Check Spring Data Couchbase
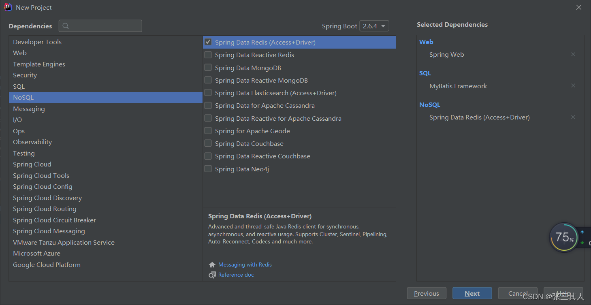The height and width of the screenshot is (305, 591). [208, 143]
